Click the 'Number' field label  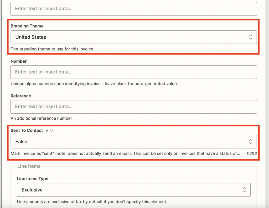(19, 61)
